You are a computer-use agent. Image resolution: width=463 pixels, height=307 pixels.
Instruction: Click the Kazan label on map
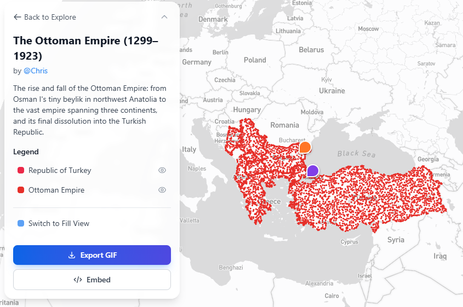pyautogui.click(x=432, y=23)
